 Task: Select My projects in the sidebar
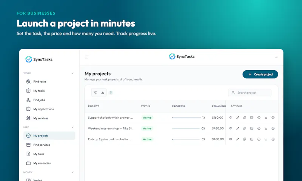[49, 136]
